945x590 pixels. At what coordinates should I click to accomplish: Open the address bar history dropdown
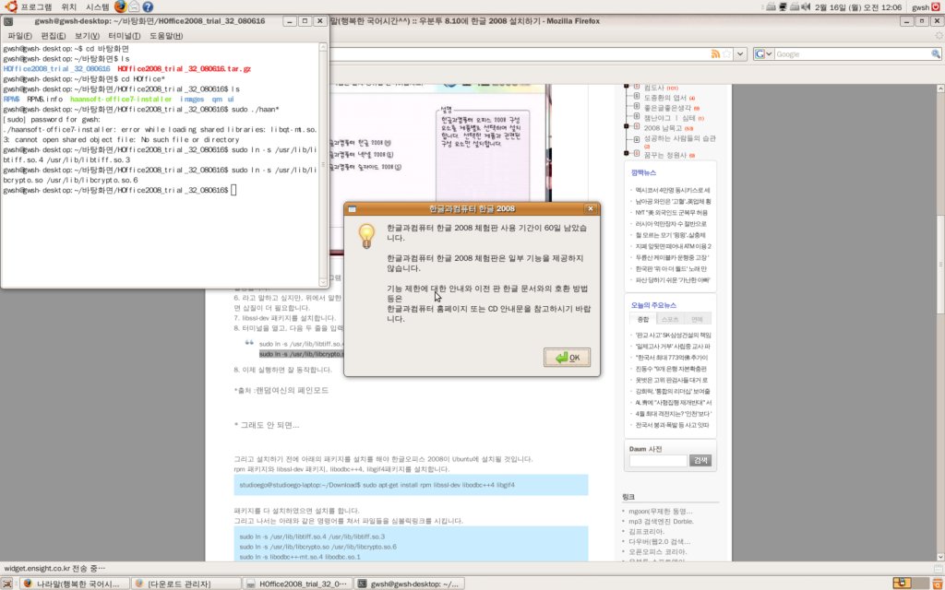pos(740,54)
